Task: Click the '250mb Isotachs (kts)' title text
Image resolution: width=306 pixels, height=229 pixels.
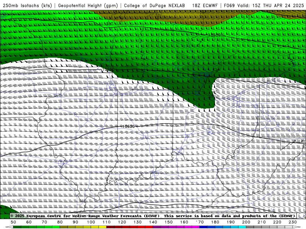Action: click(x=27, y=5)
